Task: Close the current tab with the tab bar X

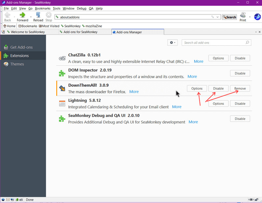Action: (x=259, y=32)
